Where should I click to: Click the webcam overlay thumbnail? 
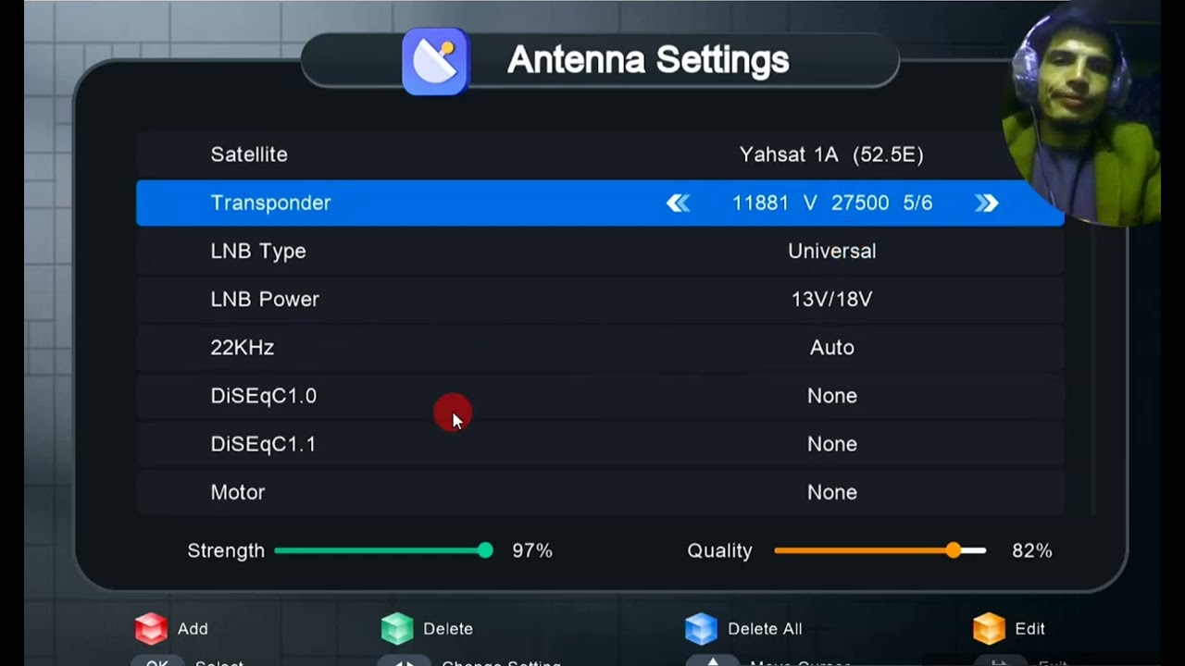(1080, 116)
